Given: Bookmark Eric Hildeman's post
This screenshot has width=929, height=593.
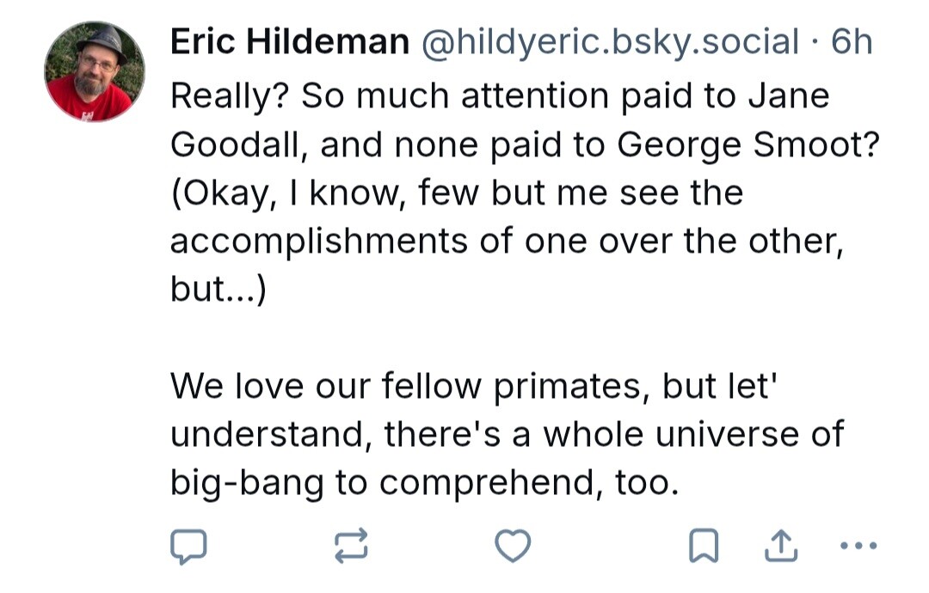Looking at the screenshot, I should (703, 546).
